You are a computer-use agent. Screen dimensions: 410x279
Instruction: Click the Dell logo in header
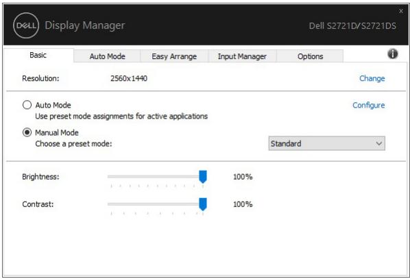(x=26, y=25)
